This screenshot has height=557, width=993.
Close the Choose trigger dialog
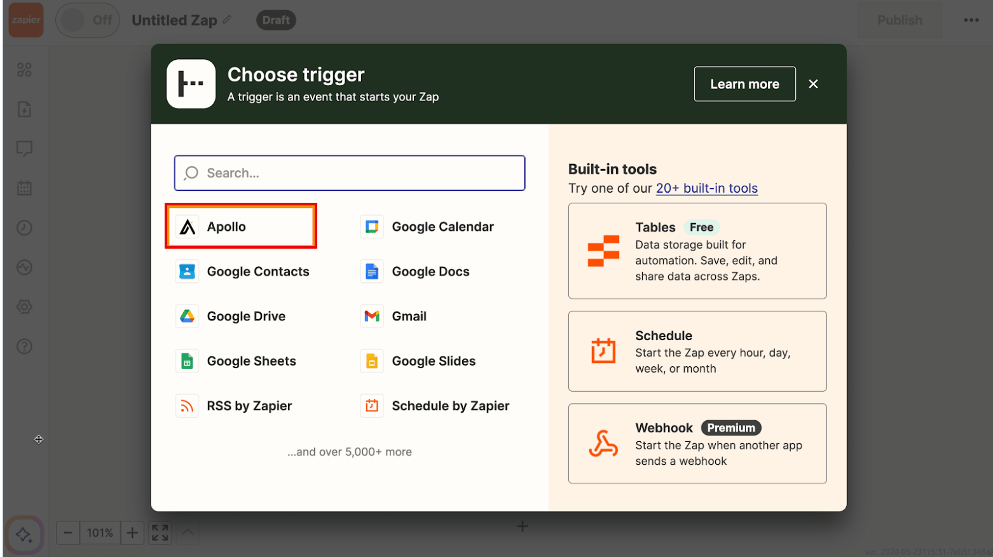click(813, 84)
